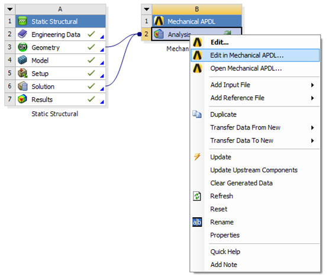Click the Setup cell icon
The width and height of the screenshot is (329, 280).
pyautogui.click(x=22, y=73)
